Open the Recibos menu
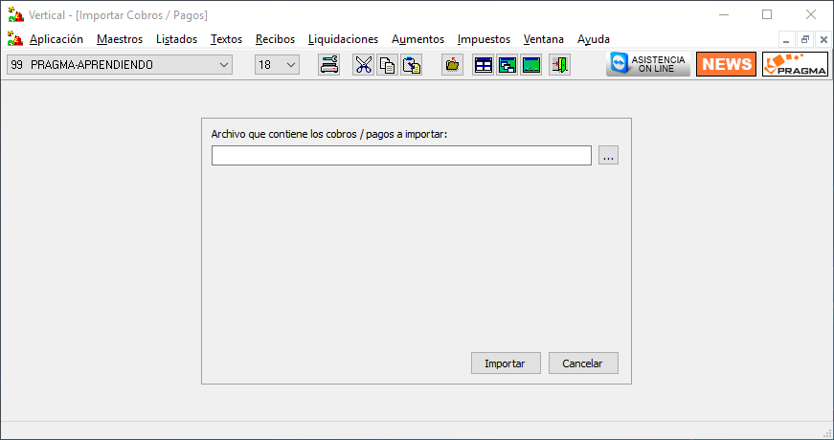The height and width of the screenshot is (440, 834). point(275,39)
